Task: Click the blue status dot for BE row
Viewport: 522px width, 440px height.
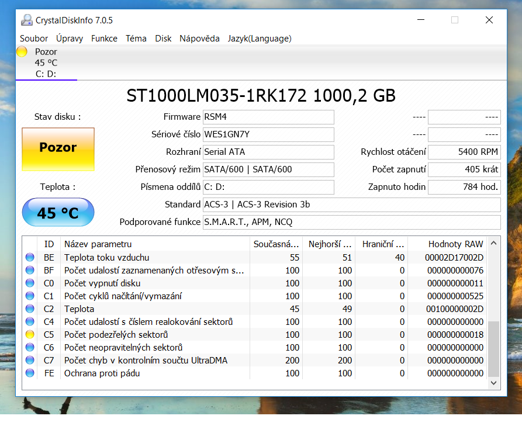Action: tap(30, 258)
